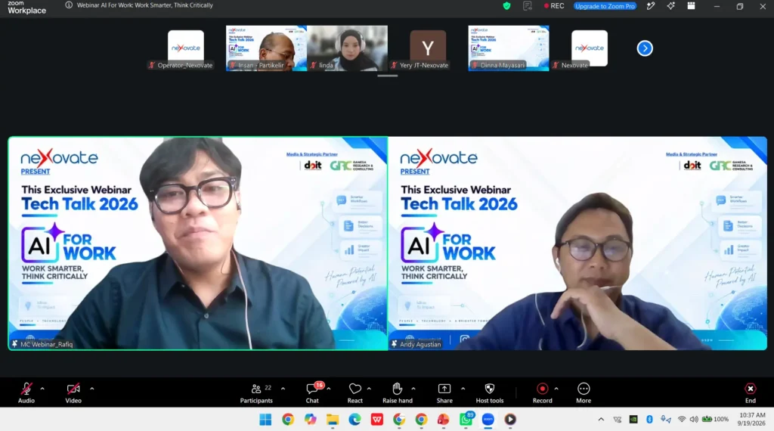Image resolution: width=774 pixels, height=431 pixels.
Task: Start camera with the Video button
Action: pyautogui.click(x=73, y=393)
